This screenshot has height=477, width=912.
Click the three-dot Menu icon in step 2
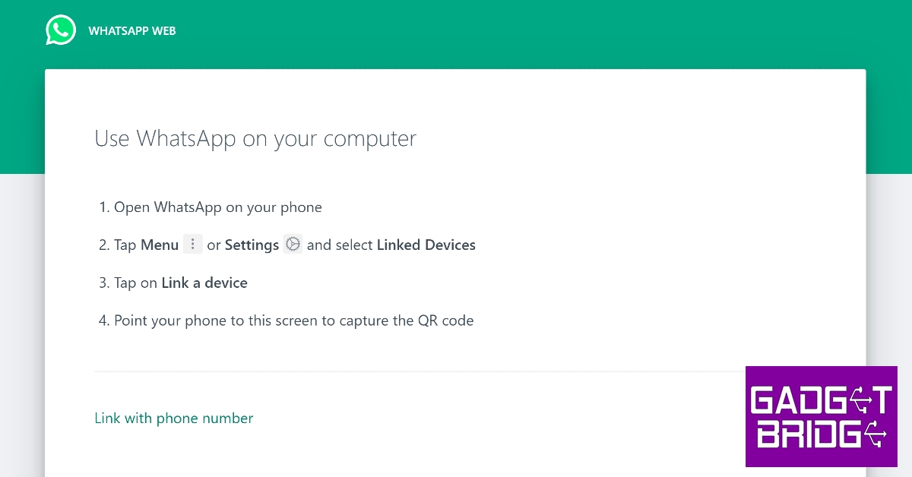pos(193,245)
